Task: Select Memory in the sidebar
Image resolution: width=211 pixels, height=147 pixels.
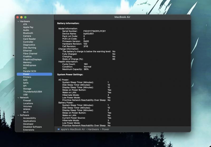Action: point(27,62)
